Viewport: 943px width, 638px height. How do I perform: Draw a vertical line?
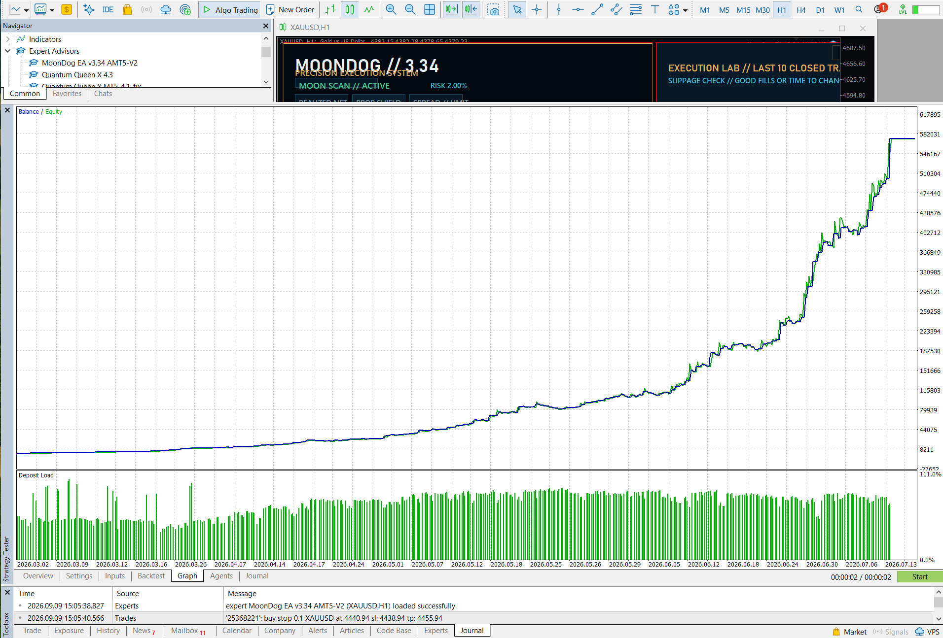click(559, 9)
